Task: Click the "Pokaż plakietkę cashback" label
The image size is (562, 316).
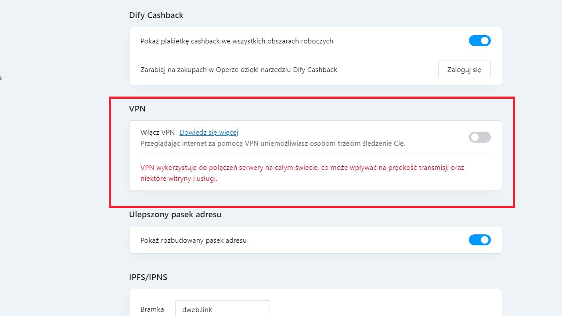Action: [x=237, y=41]
